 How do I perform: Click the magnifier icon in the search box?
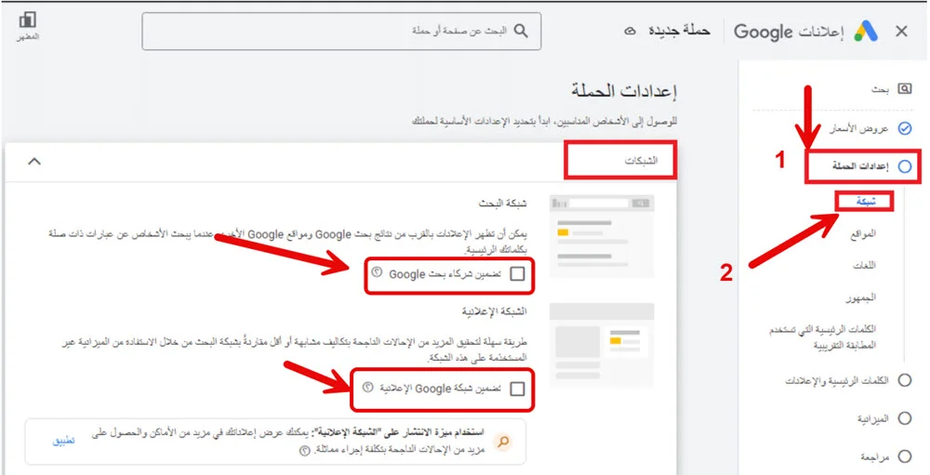pos(521,31)
